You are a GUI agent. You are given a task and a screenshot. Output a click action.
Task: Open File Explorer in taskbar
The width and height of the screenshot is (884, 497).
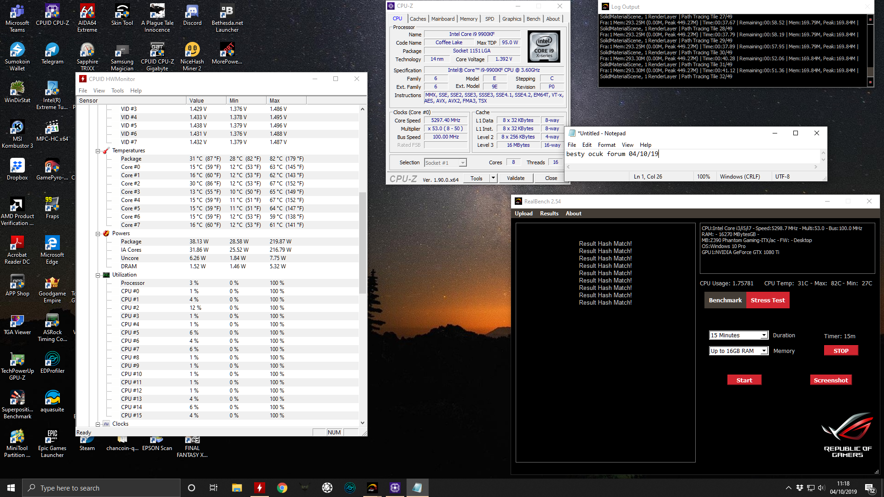(237, 488)
